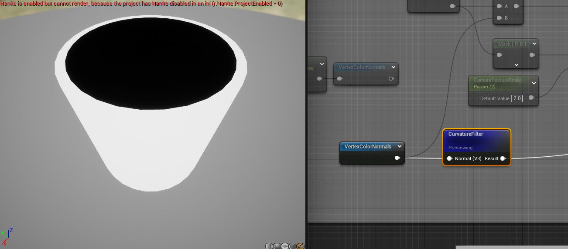This screenshot has height=249, width=568.
Task: Click CurvatureFilter Normal (V3) input pin
Action: point(449,158)
